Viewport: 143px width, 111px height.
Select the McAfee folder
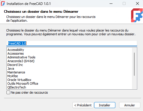click(12, 76)
